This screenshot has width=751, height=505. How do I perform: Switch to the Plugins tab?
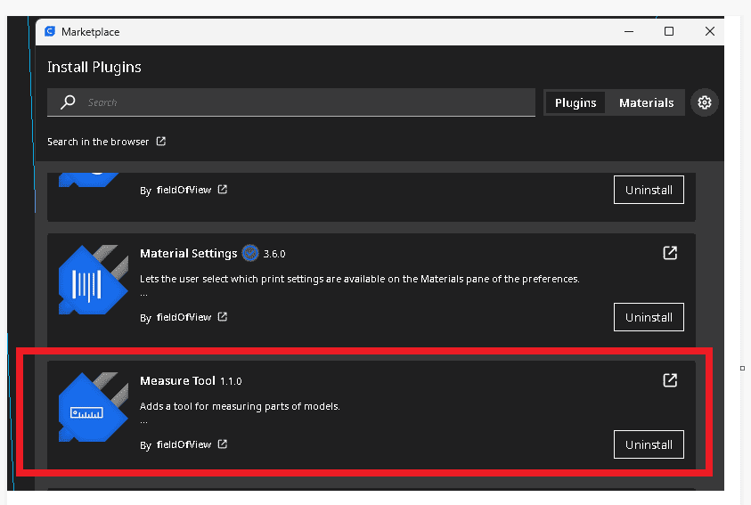575,102
